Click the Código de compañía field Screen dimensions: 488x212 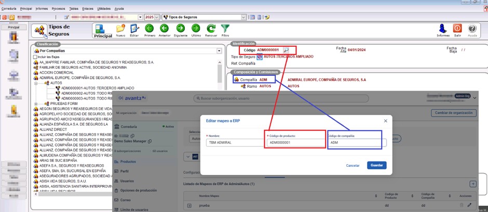357,142
